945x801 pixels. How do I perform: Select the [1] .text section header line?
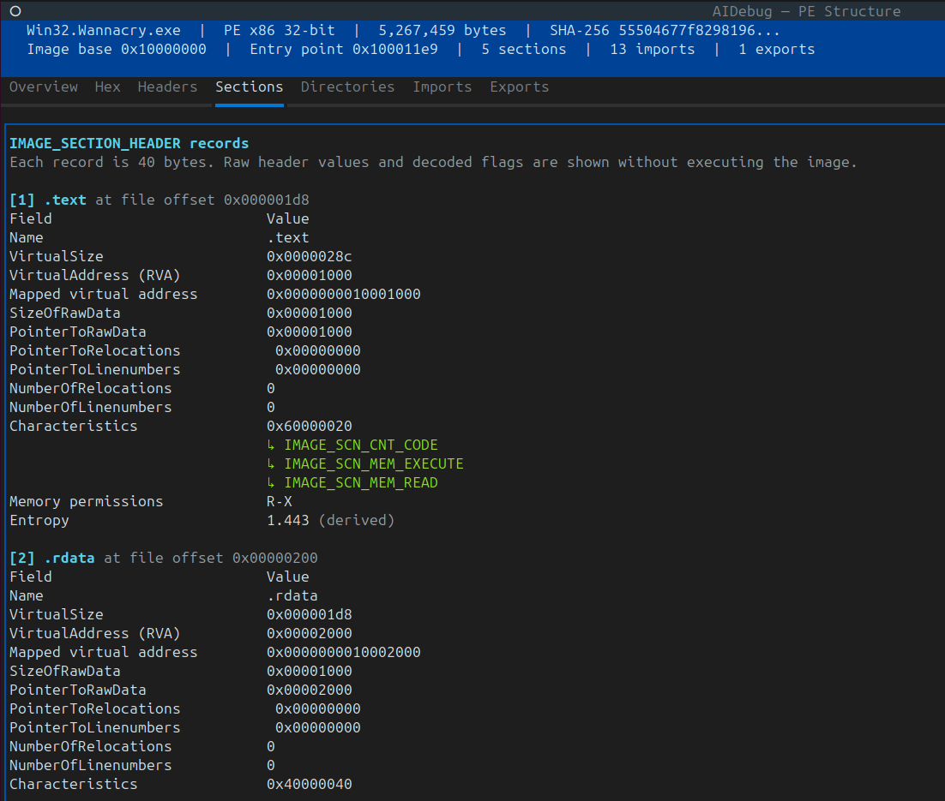(x=160, y=200)
